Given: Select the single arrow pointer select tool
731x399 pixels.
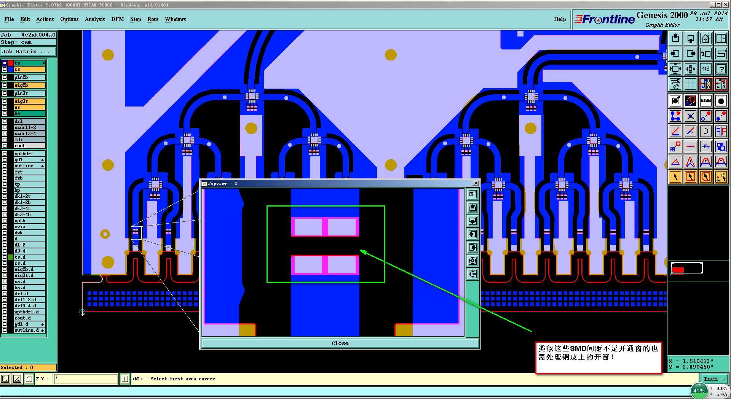Looking at the screenshot, I should tap(675, 177).
